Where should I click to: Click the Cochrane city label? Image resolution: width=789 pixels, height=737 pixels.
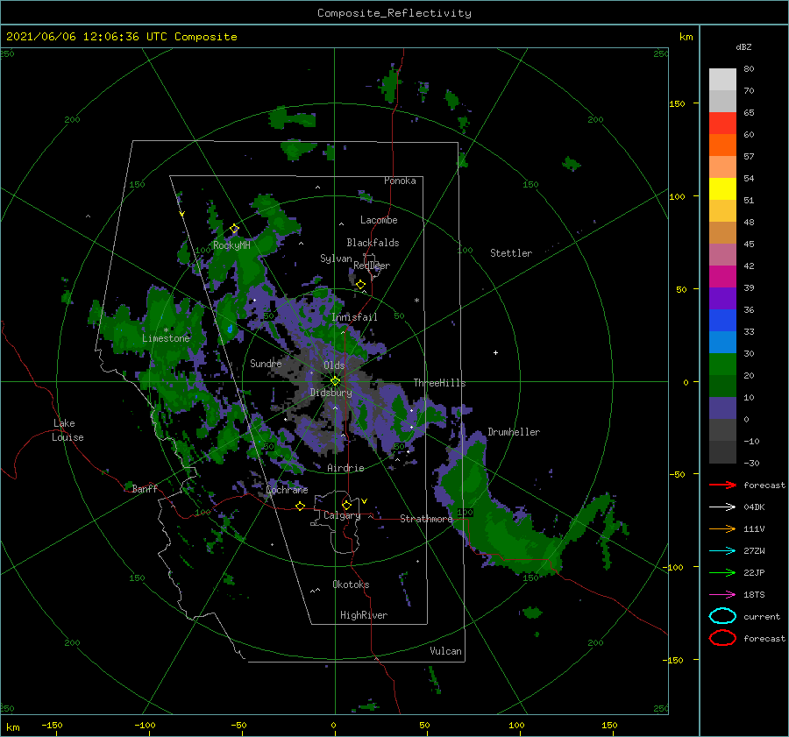[x=287, y=490]
